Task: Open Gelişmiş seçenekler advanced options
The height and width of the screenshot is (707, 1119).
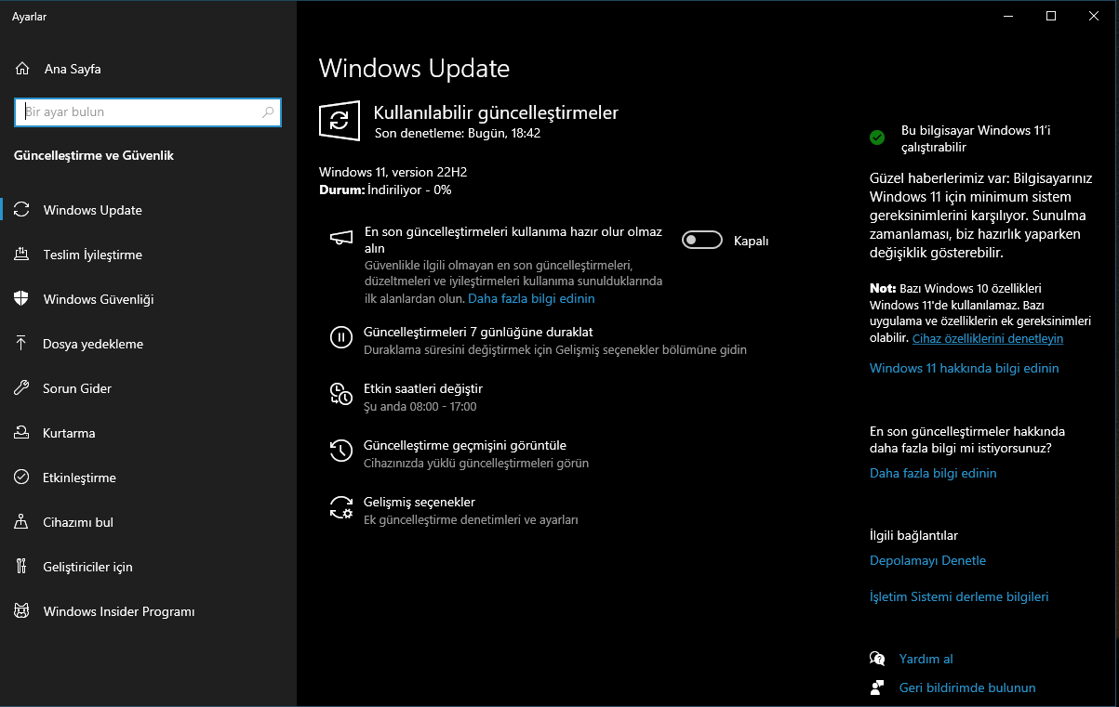Action: (420, 502)
